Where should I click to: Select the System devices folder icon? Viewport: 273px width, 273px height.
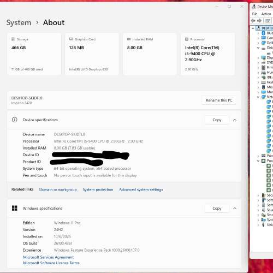(263, 220)
